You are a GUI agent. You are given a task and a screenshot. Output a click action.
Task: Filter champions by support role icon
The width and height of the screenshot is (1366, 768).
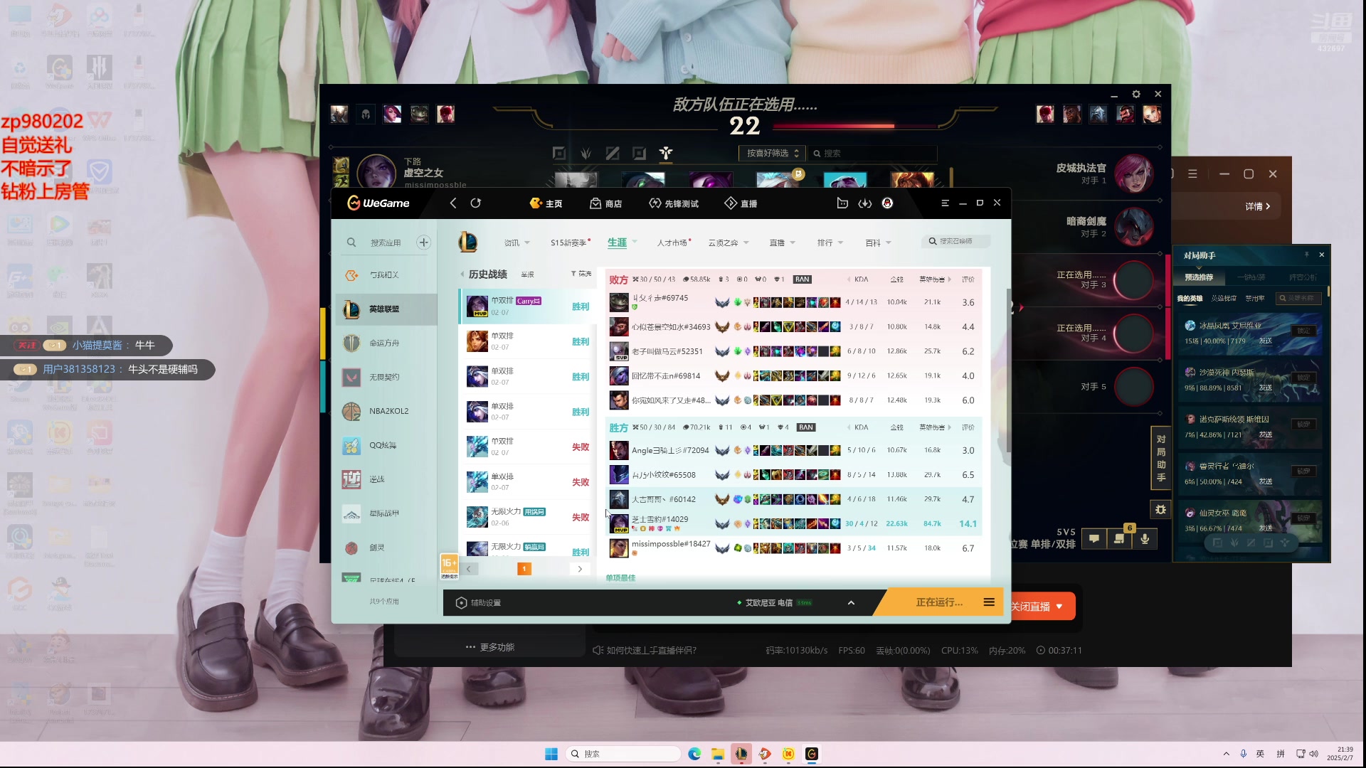666,153
